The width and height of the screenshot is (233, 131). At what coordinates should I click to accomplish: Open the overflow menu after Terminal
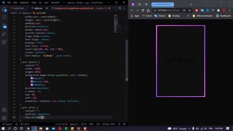click(x=64, y=3)
